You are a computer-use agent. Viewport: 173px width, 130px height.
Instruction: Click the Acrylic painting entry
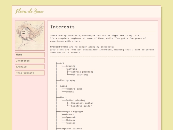(x=82, y=72)
